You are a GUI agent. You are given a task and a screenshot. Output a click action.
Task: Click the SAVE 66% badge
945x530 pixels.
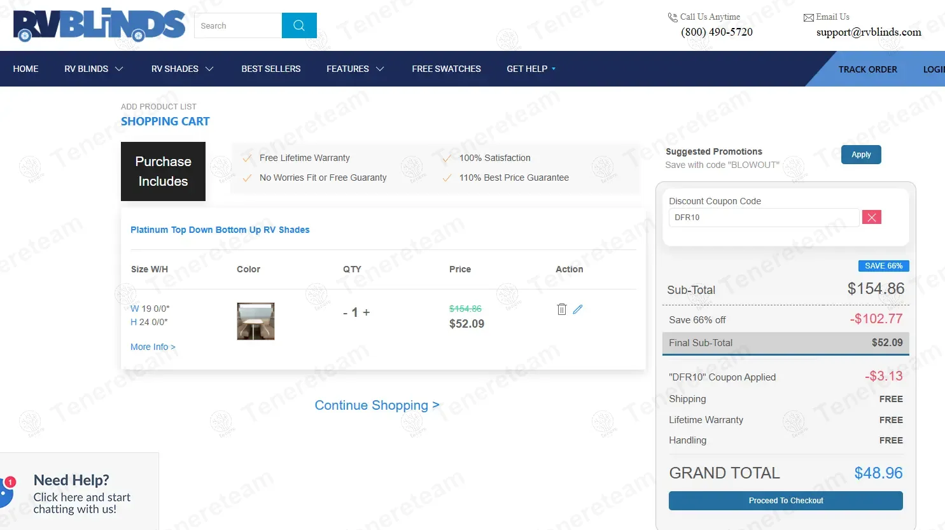point(883,266)
